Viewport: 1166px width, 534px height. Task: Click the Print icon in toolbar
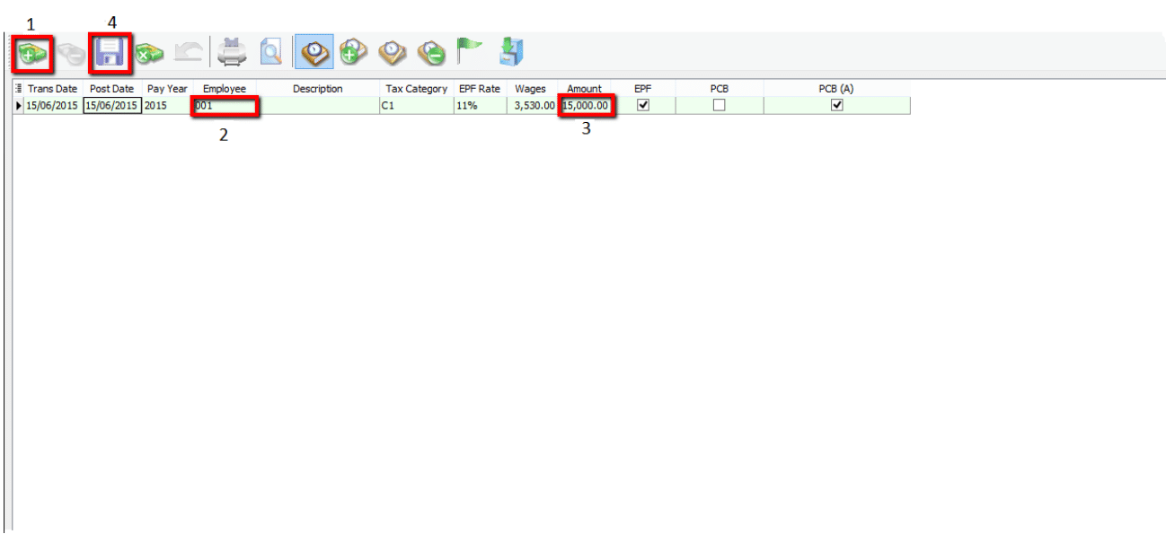(x=233, y=53)
